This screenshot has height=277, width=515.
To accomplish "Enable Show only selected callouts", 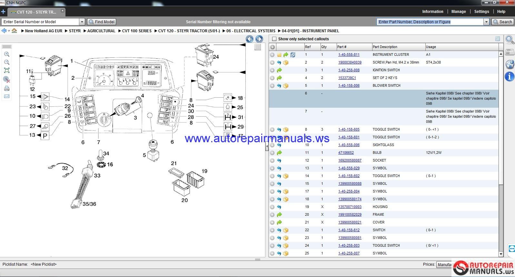I will tap(274, 39).
